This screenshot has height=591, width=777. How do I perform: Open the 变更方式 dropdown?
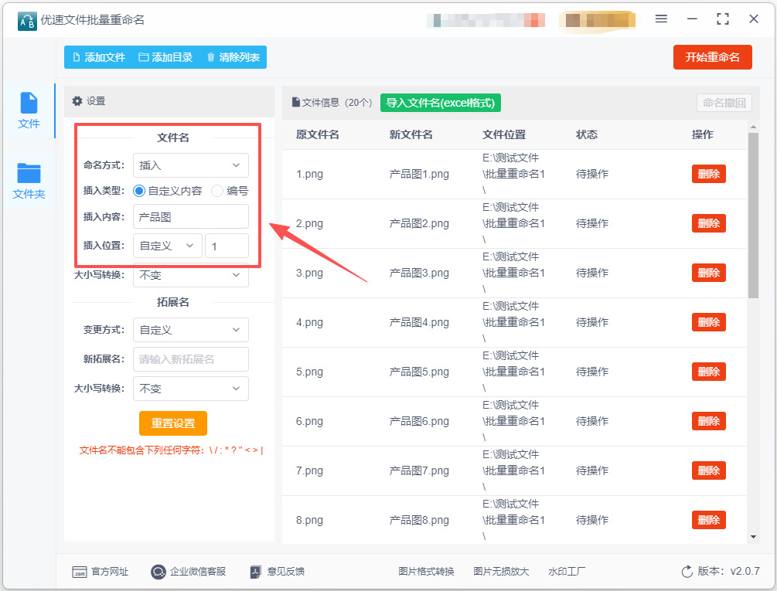tap(191, 330)
